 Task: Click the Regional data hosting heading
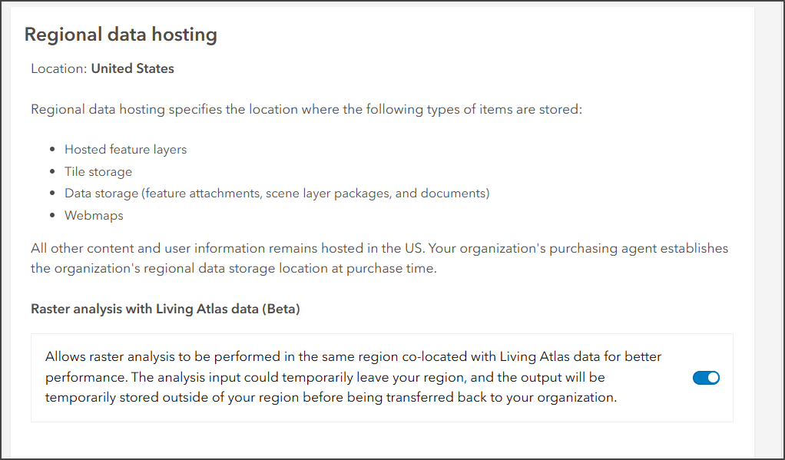click(x=121, y=35)
